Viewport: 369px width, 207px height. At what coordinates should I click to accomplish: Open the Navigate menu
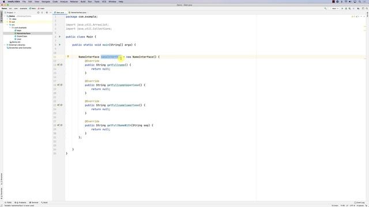click(46, 2)
